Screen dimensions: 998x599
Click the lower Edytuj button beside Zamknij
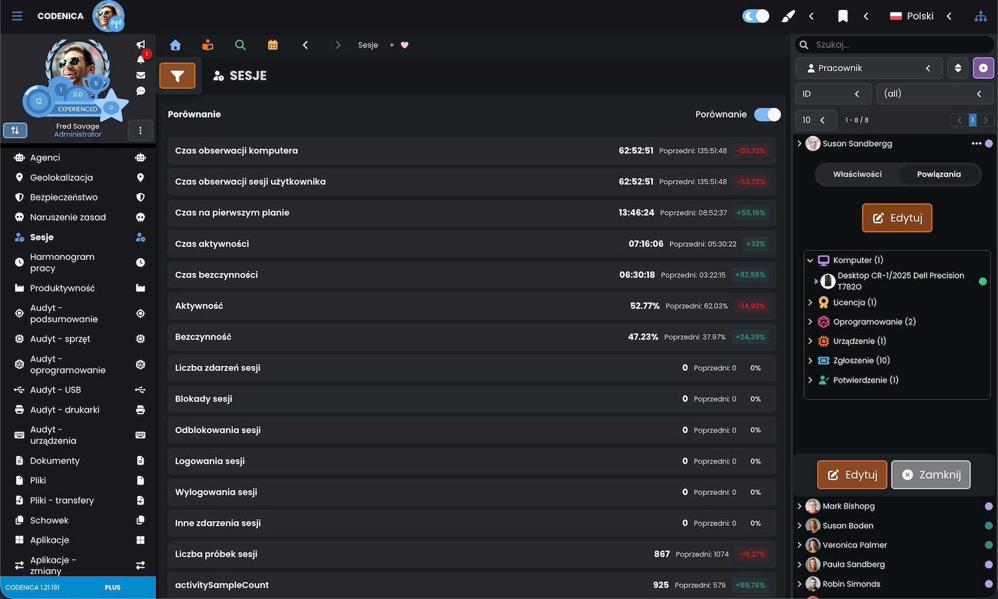click(851, 475)
